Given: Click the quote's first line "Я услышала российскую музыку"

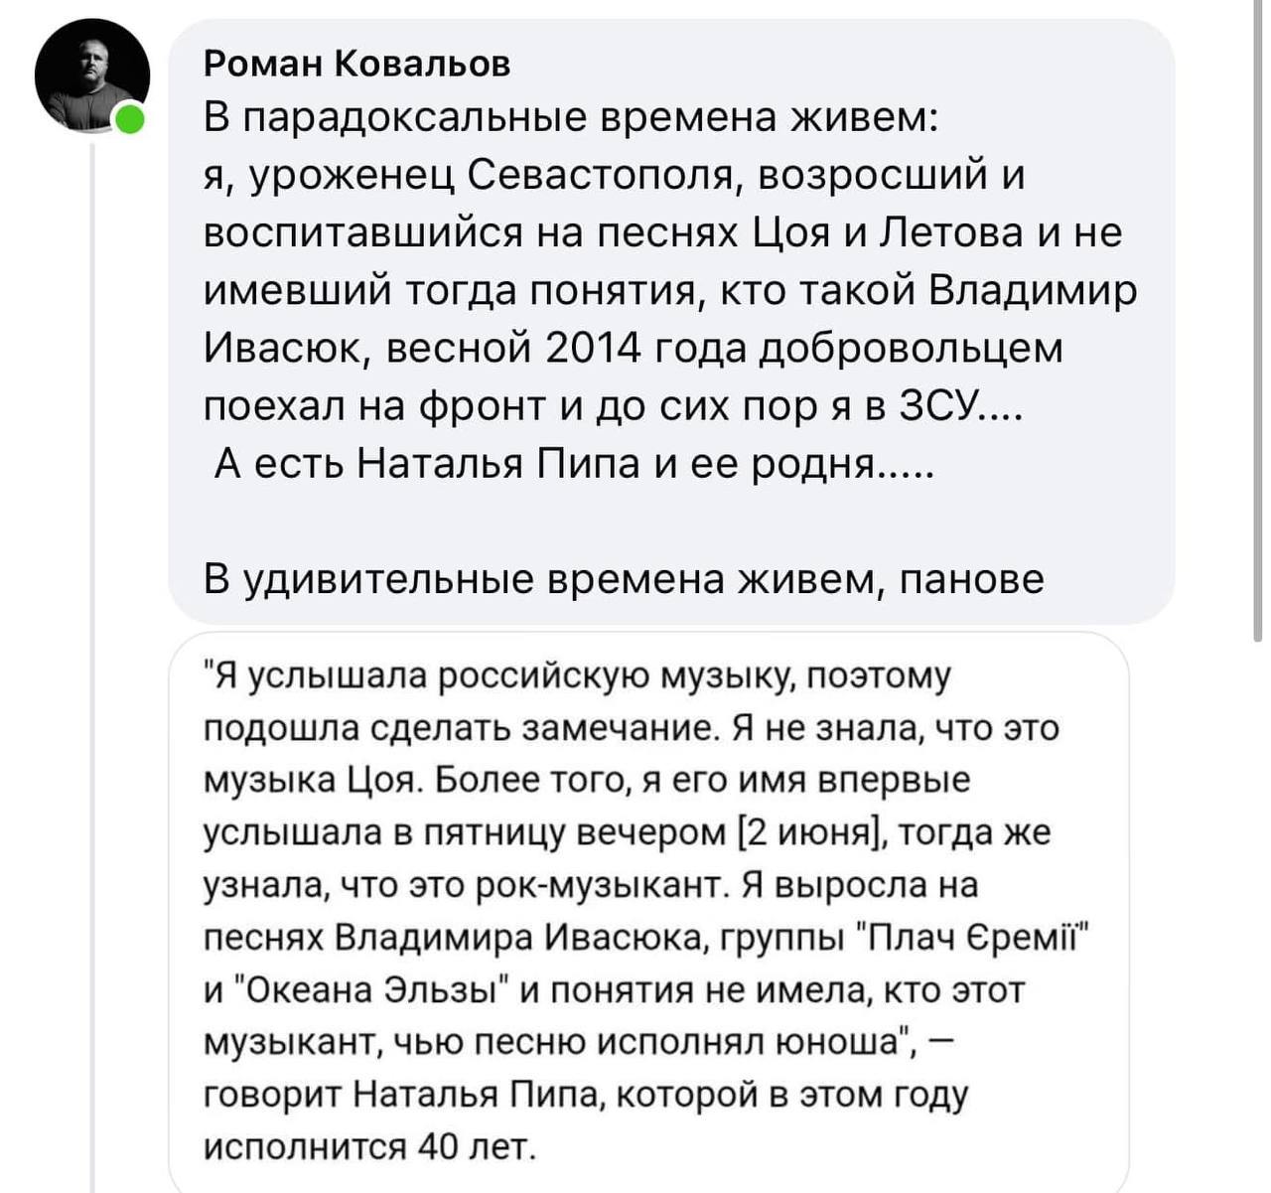Looking at the screenshot, I should coord(496,675).
